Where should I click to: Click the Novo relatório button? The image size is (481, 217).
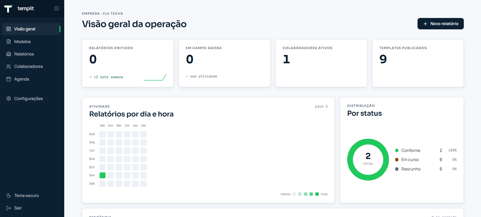coord(441,24)
